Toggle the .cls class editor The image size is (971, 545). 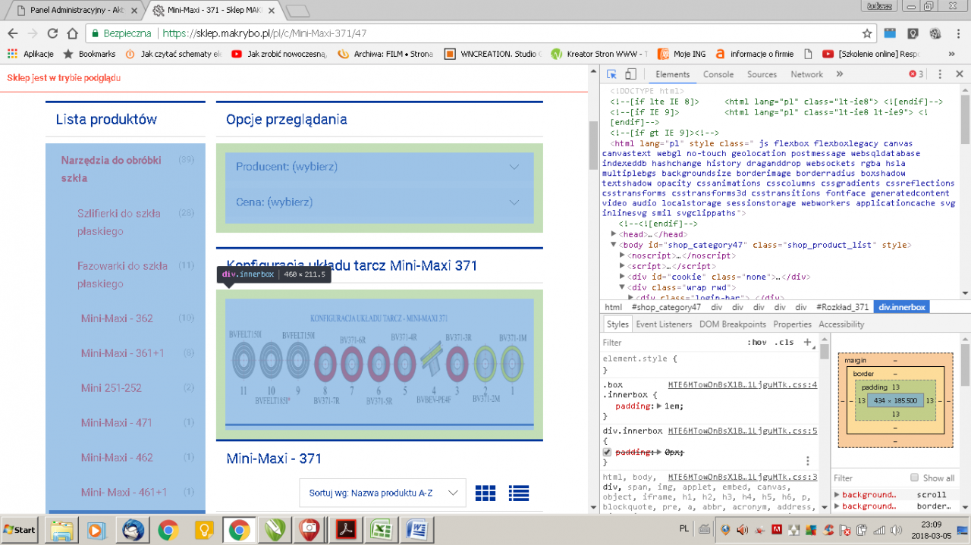pos(784,343)
